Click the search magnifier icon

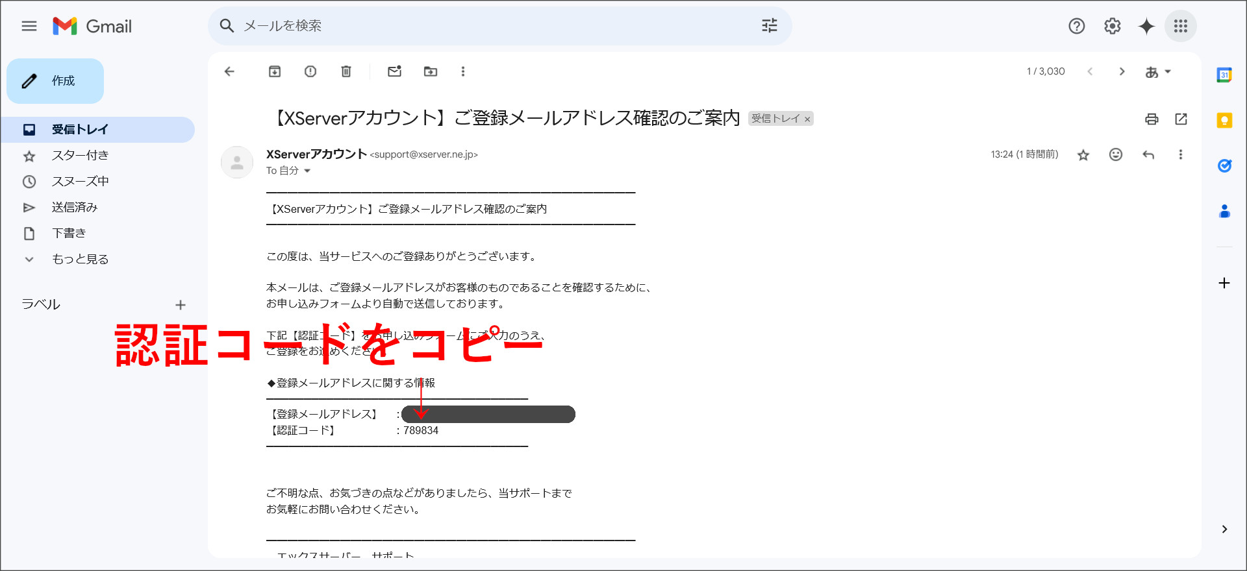click(x=227, y=26)
